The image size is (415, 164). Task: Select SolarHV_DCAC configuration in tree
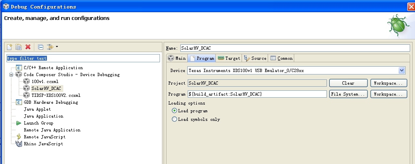click(x=46, y=88)
